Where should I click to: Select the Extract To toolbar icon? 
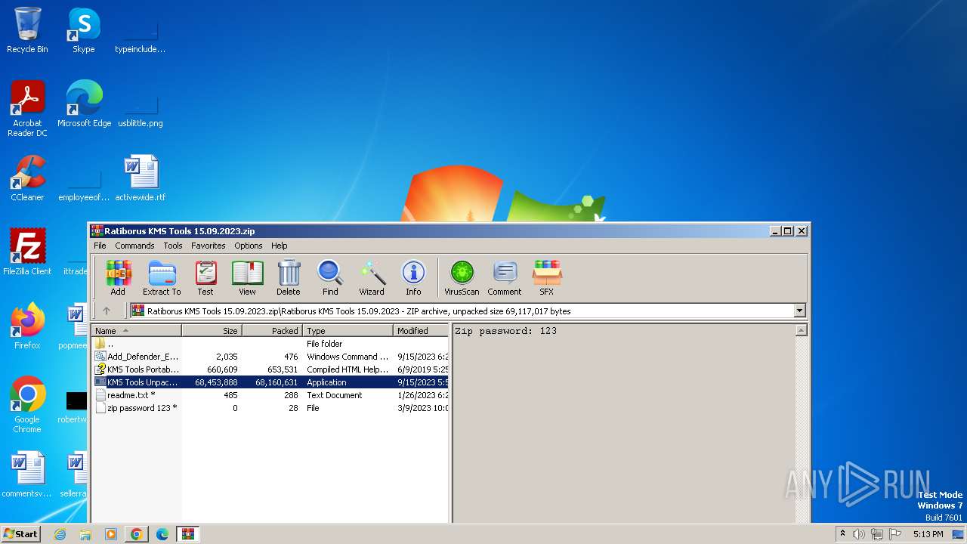pyautogui.click(x=162, y=277)
